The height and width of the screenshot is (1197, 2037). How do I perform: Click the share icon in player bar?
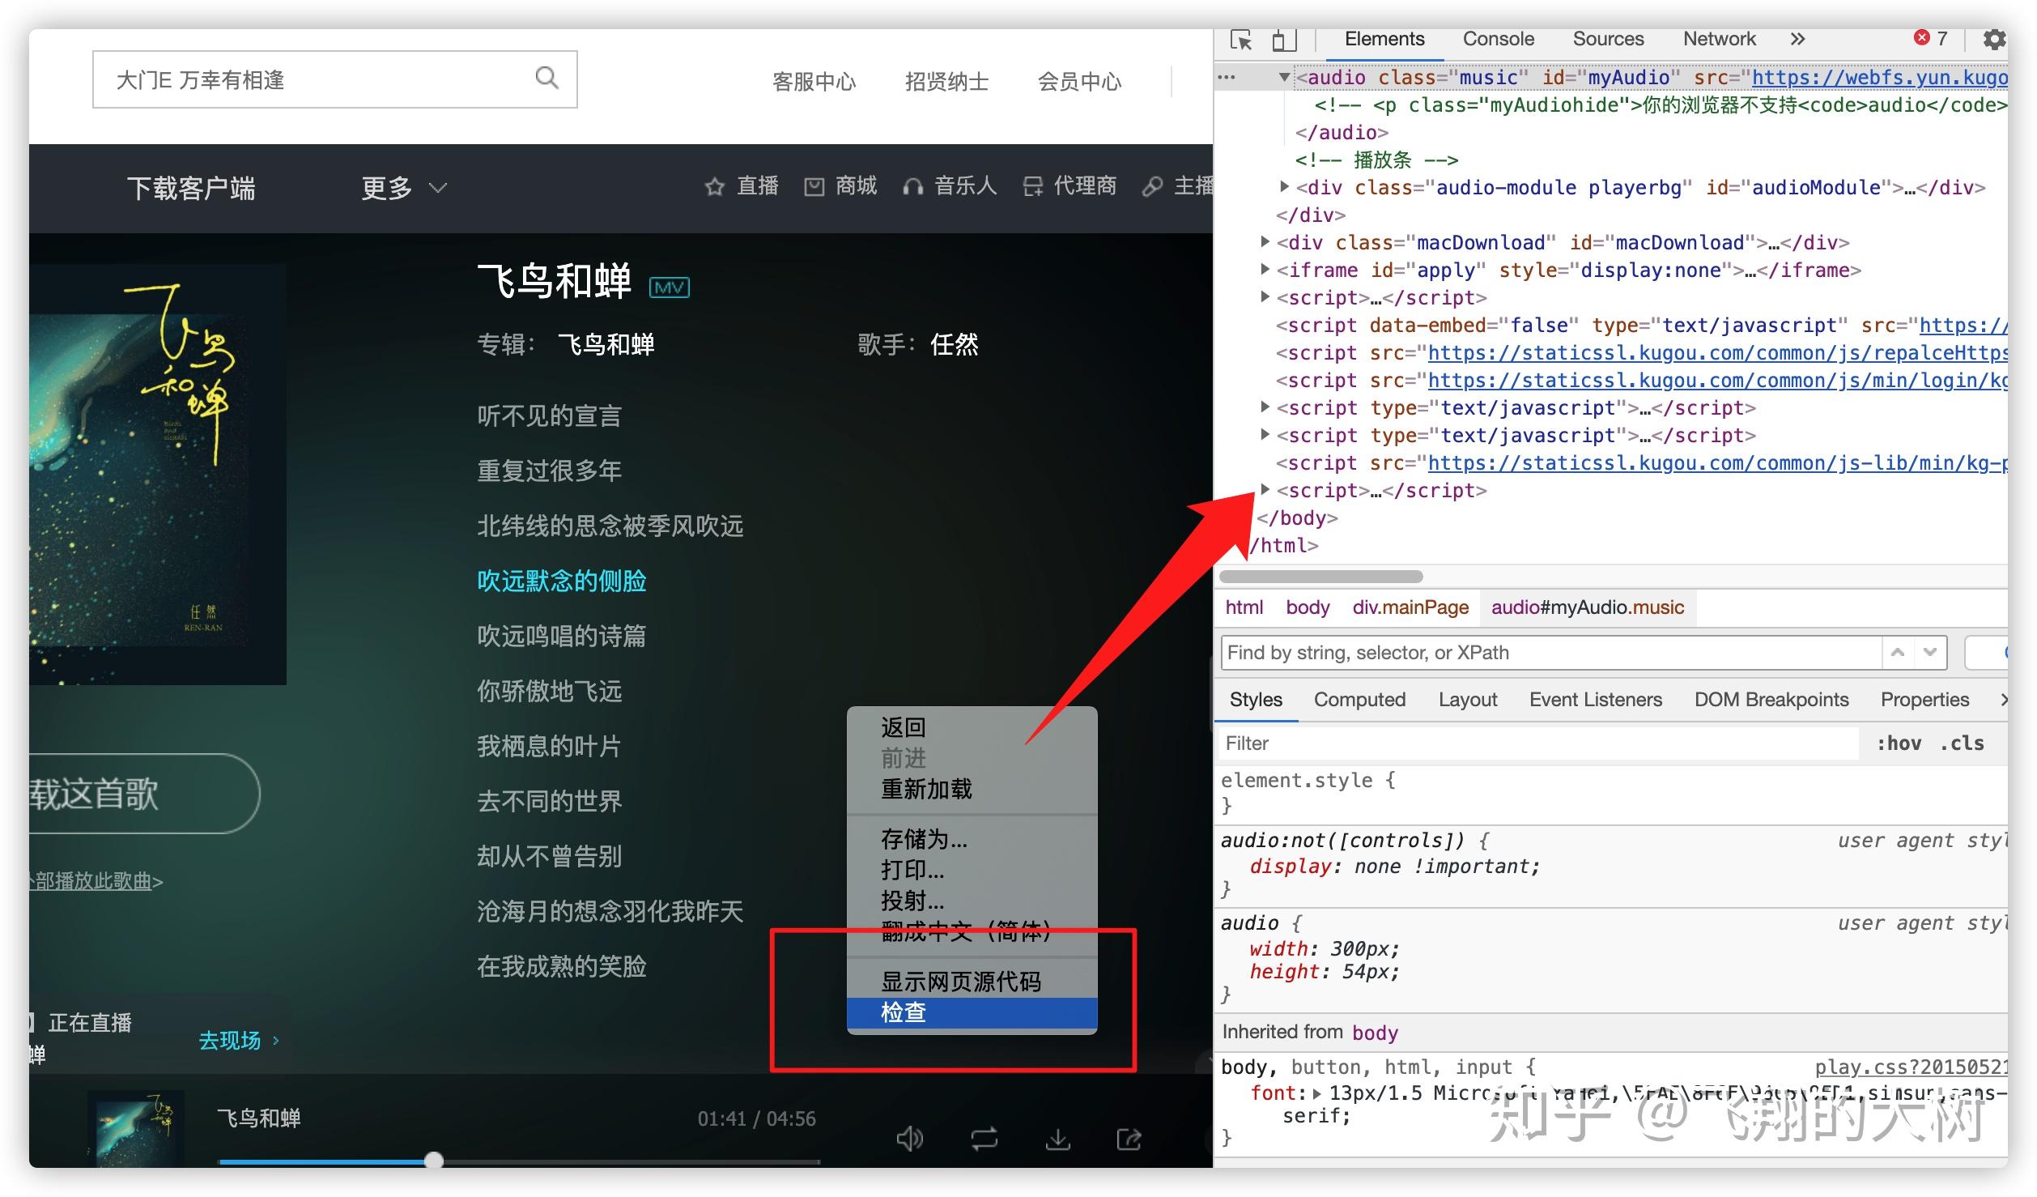1129,1139
